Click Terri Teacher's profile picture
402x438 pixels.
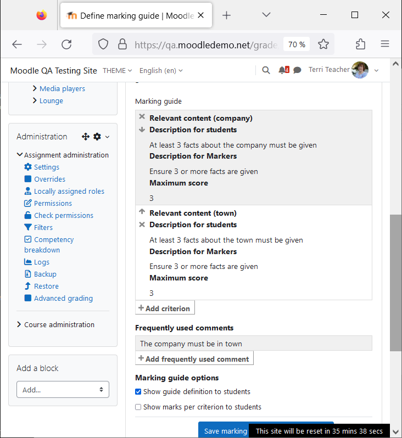360,70
